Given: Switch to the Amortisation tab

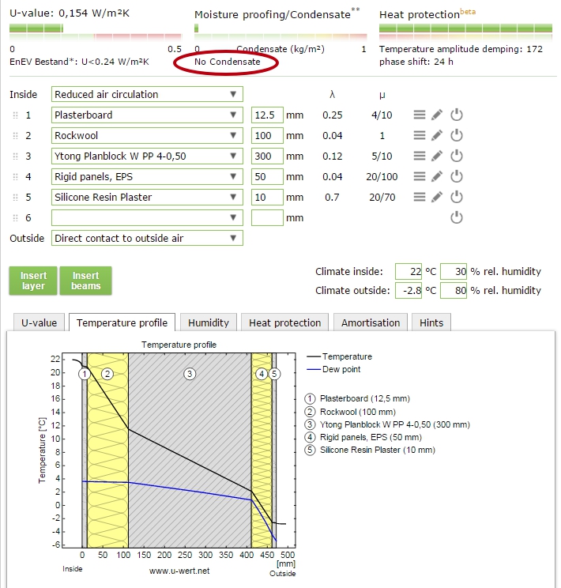Looking at the screenshot, I should pyautogui.click(x=371, y=322).
